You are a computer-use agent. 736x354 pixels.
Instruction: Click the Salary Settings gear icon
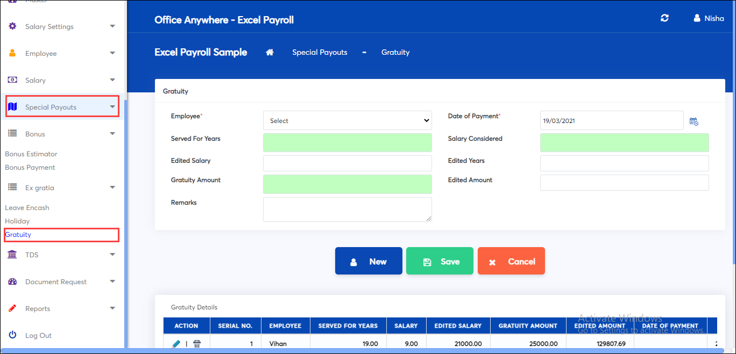[x=13, y=26]
